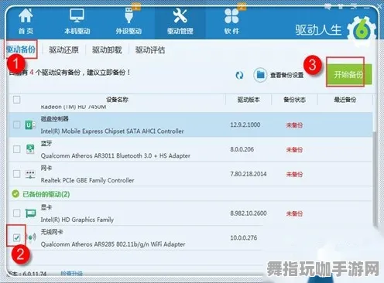Select Intel(R) Mobile Express Chipset SATA AHCI Controller text

coord(112,131)
